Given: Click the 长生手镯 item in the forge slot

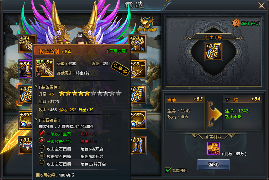Looking at the screenshot, I should [x=214, y=52].
